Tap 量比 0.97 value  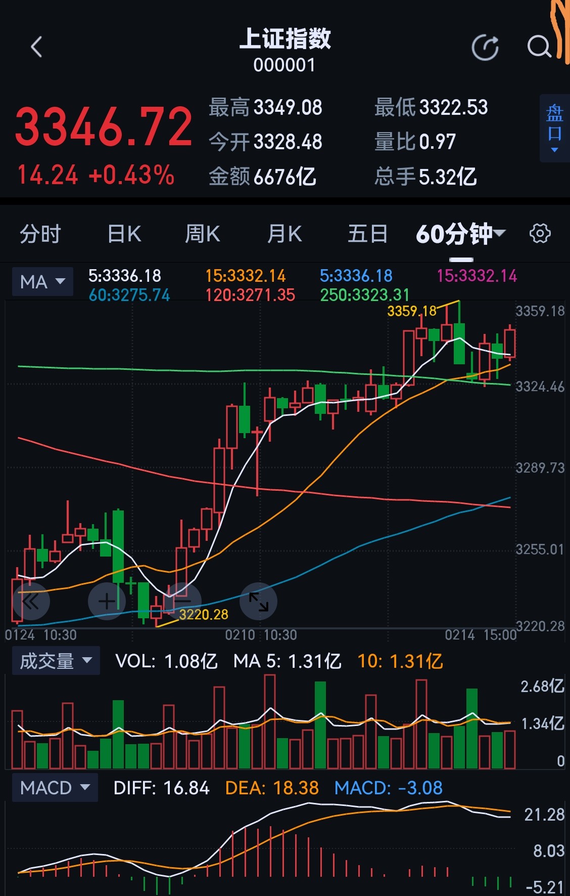click(x=415, y=142)
